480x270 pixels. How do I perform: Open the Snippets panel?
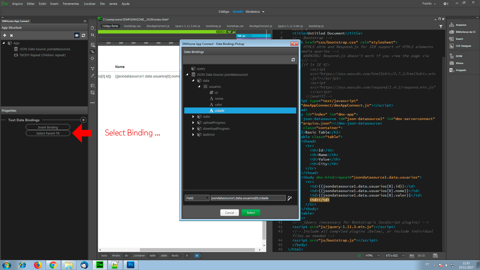(x=458, y=70)
